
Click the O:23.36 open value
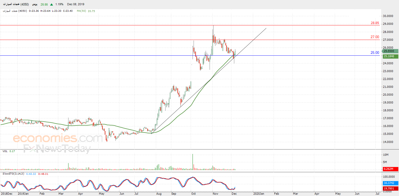tap(34, 11)
